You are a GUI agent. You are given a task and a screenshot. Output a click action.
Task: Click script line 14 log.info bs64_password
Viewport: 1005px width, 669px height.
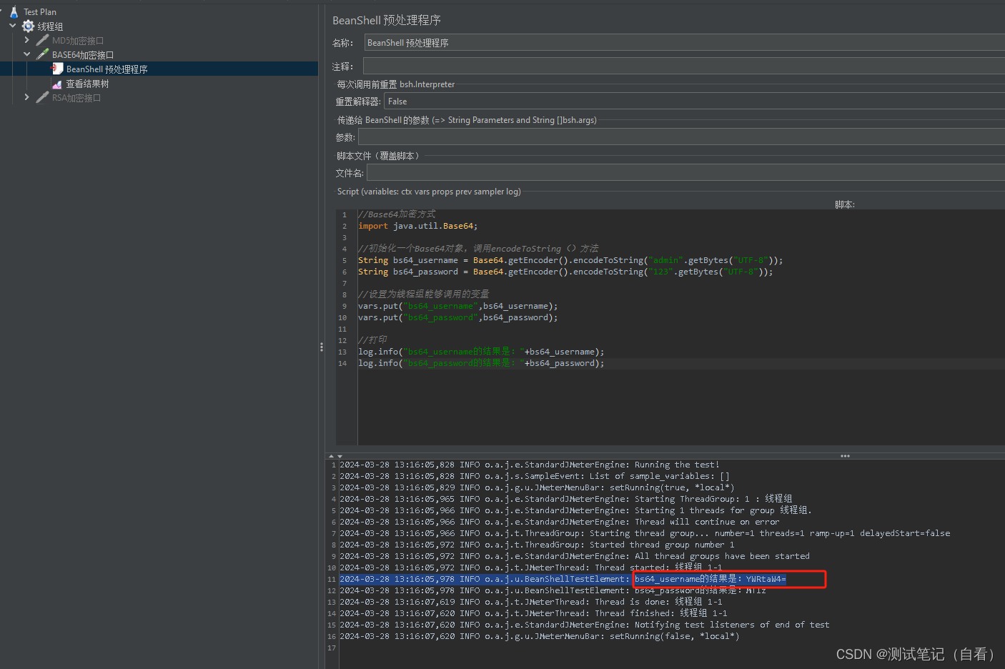[481, 363]
